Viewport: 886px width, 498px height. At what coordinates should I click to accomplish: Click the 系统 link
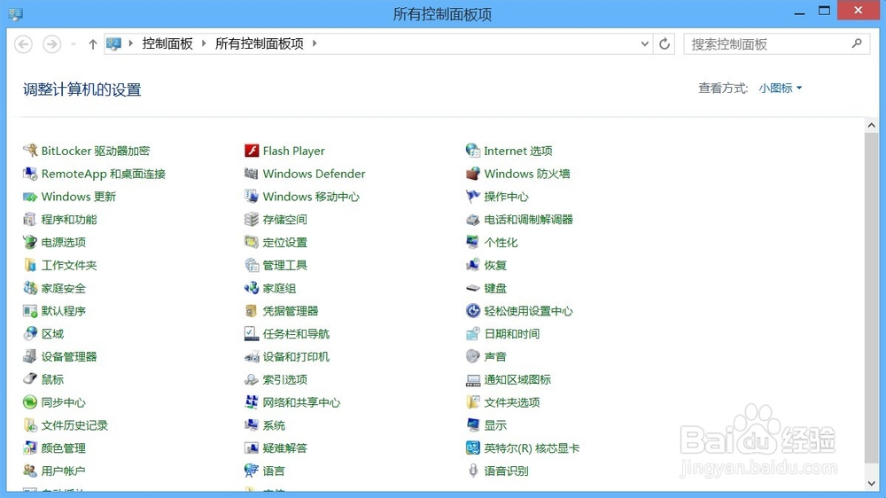coord(274,425)
